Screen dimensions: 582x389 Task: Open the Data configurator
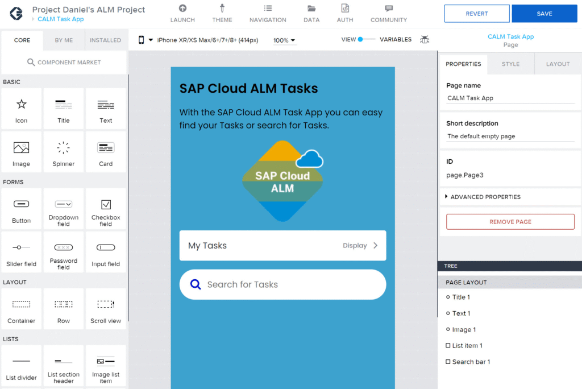(x=311, y=14)
